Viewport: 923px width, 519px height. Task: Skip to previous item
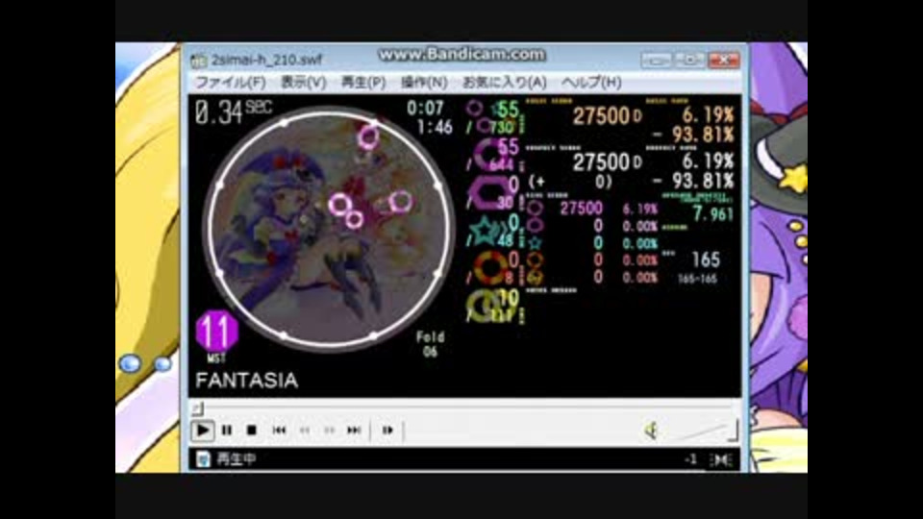coord(279,431)
